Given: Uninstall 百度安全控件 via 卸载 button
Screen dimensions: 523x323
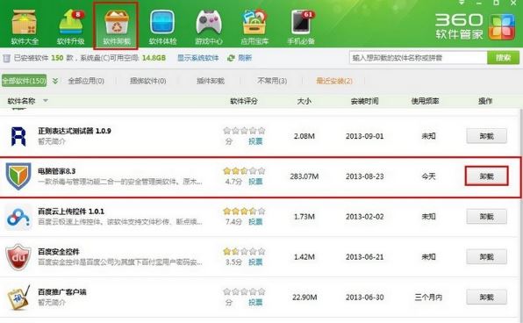Looking at the screenshot, I should pyautogui.click(x=486, y=256).
